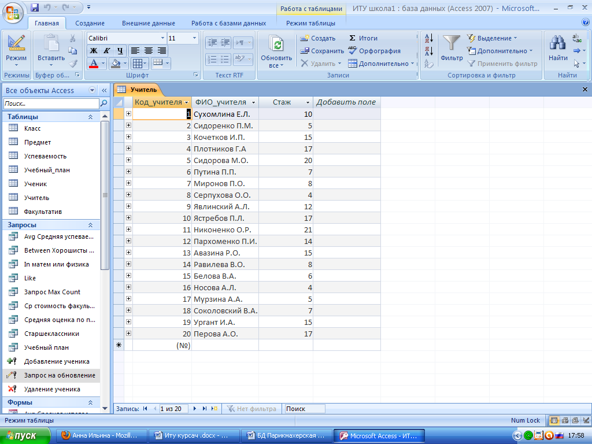Viewport: 592px width, 444px height.
Task: Switch to Внешние данные tab
Action: click(149, 23)
